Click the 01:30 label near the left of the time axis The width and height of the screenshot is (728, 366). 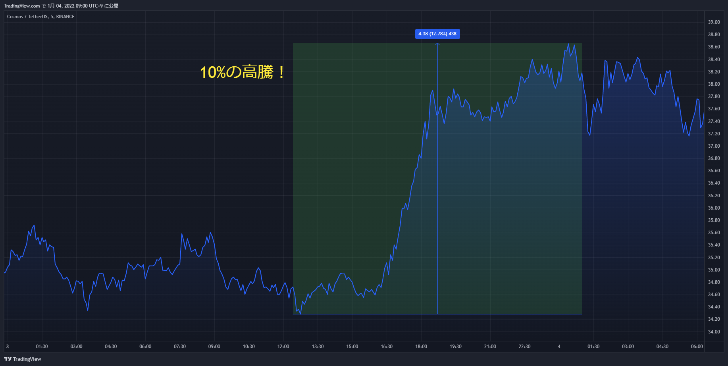(42, 347)
